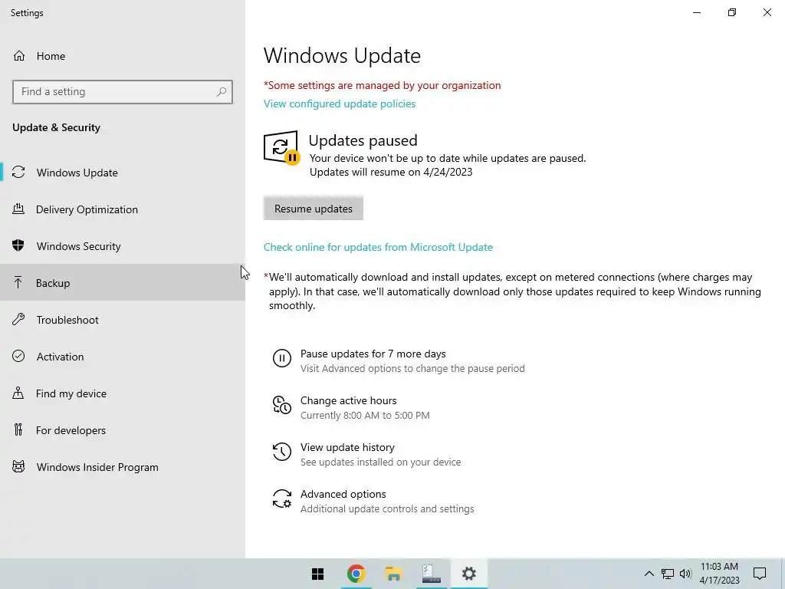Focus the Find a setting search box

(x=123, y=92)
